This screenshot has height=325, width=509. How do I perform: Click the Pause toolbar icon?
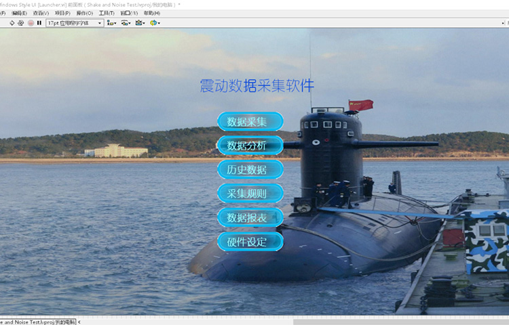[39, 22]
